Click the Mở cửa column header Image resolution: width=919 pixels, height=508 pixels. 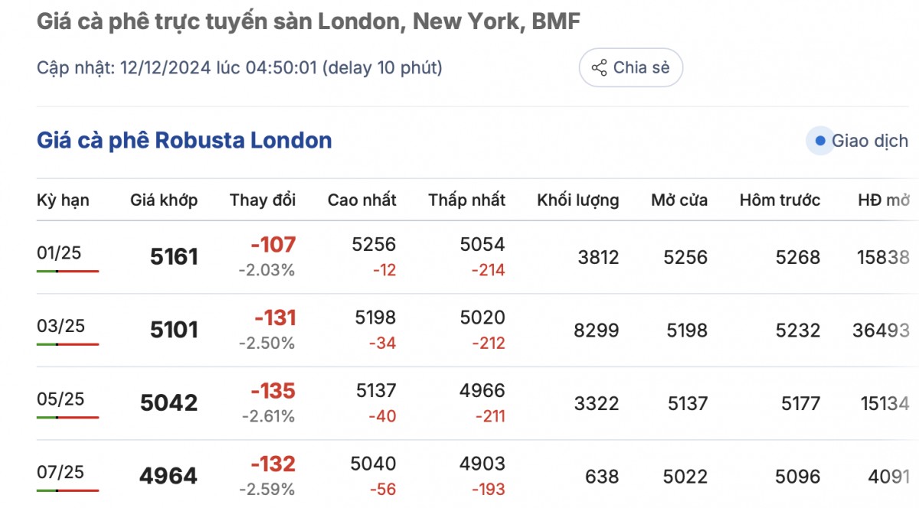[679, 200]
